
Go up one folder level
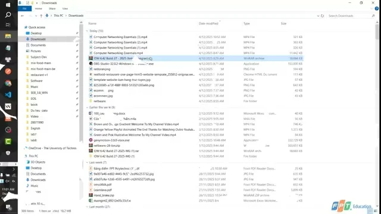tap(41, 15)
